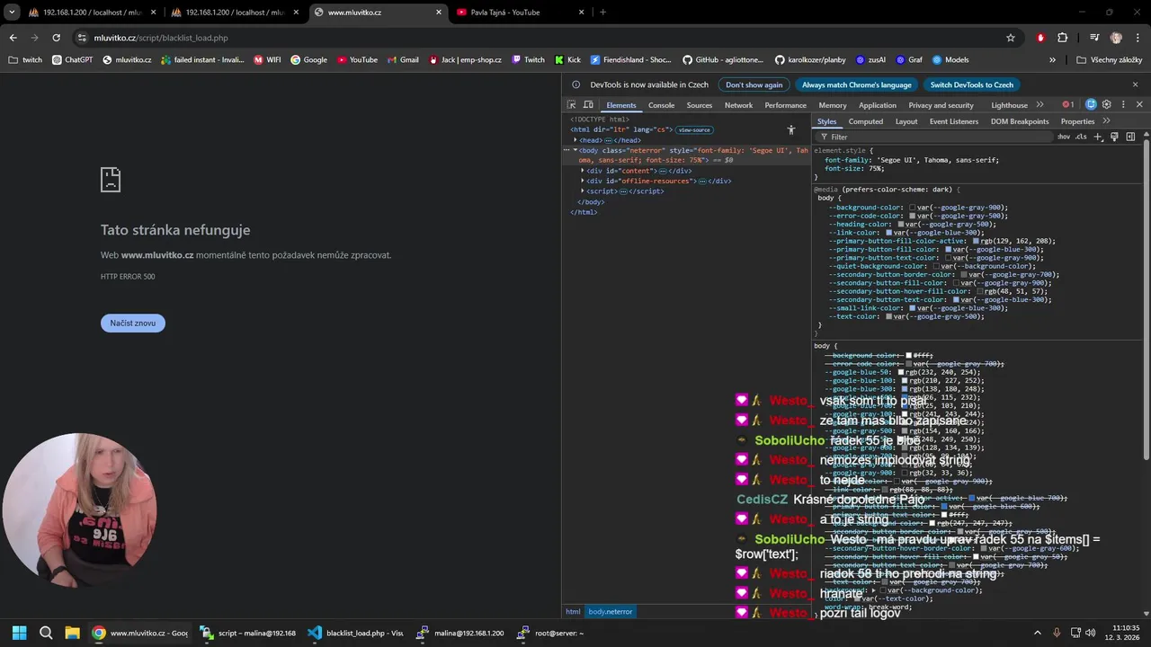Screen dimensions: 1151x647
Task: Select the inspect element picker in DevTools
Action: click(572, 105)
